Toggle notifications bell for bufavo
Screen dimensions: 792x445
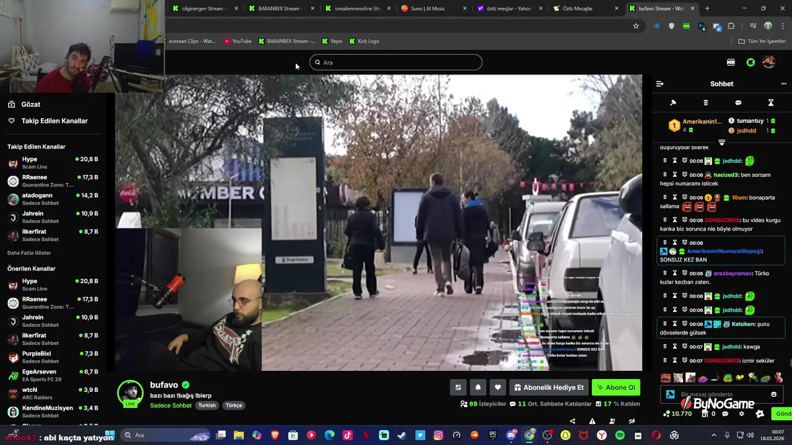click(478, 388)
